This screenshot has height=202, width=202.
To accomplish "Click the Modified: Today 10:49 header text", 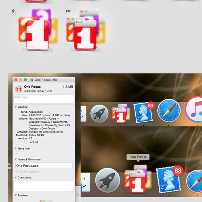I will 38,91.
